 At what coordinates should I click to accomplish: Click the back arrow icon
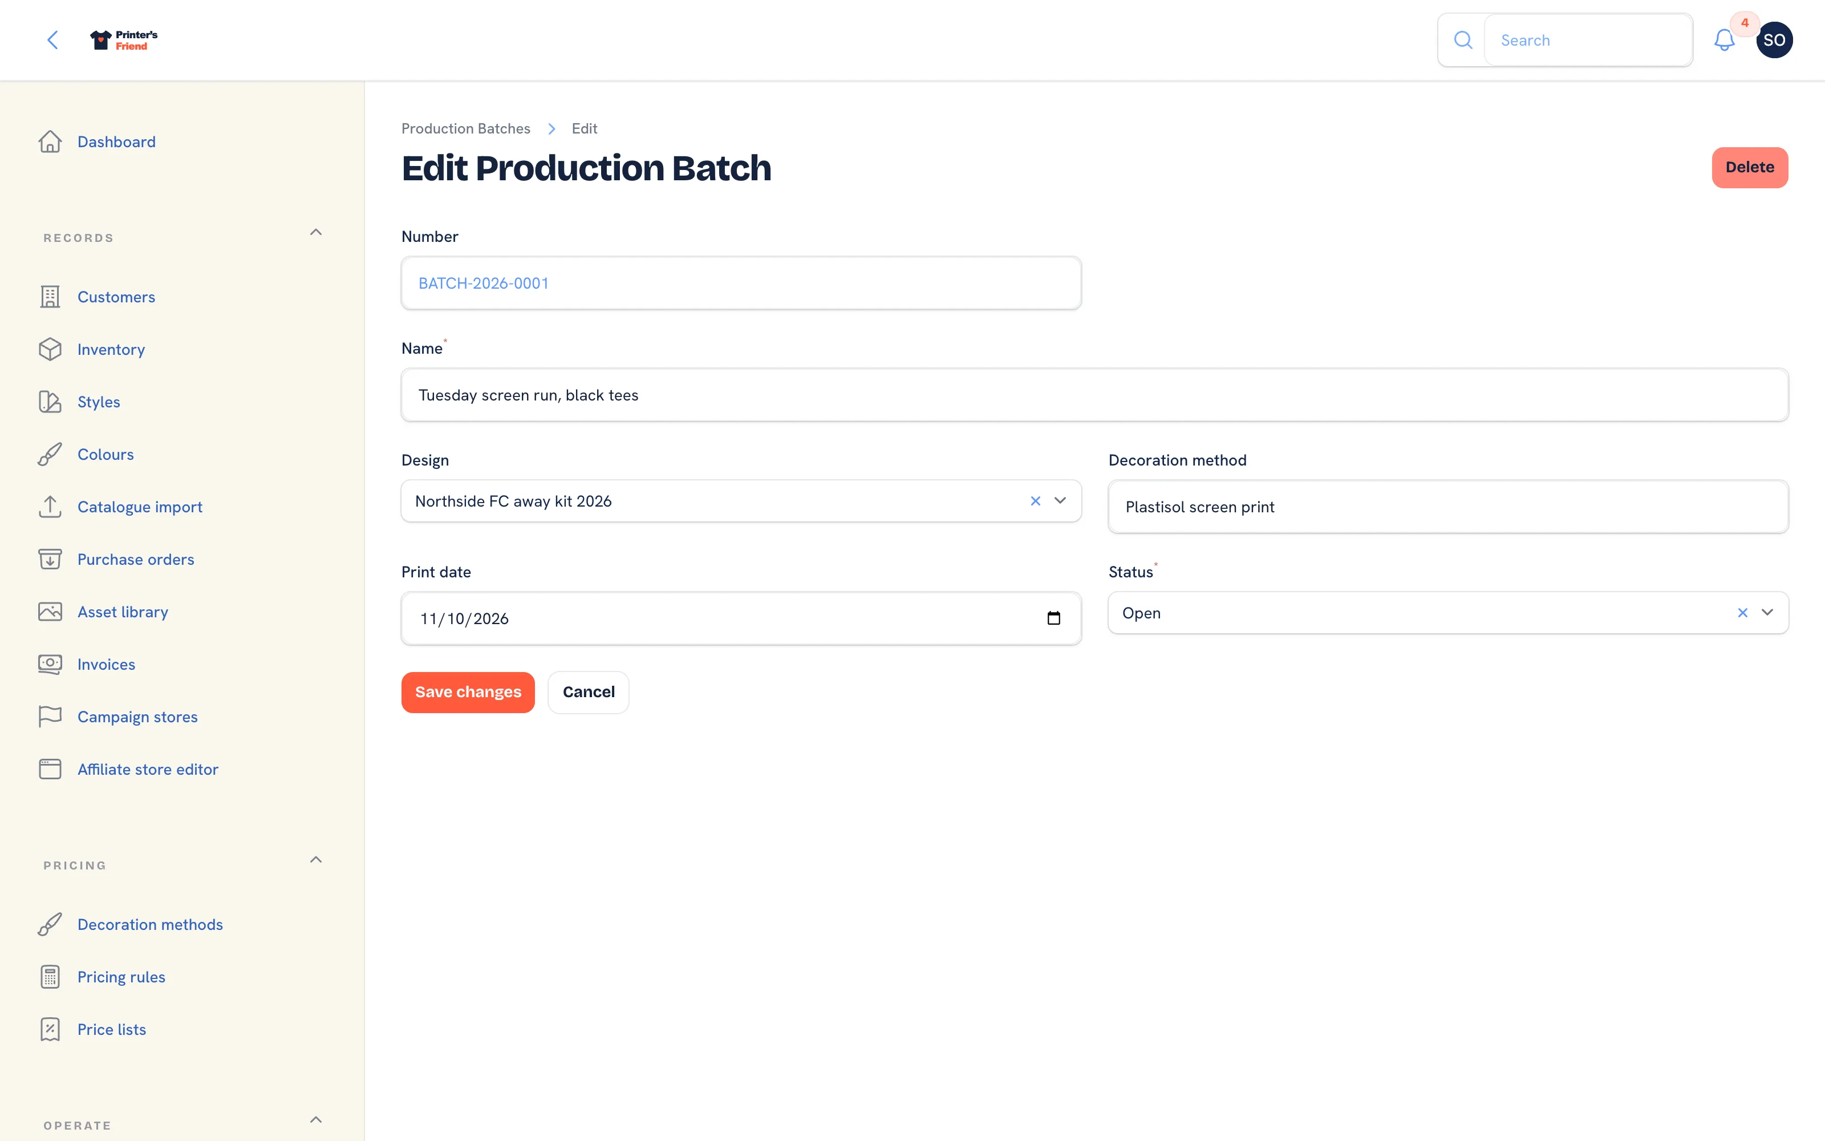pos(53,40)
